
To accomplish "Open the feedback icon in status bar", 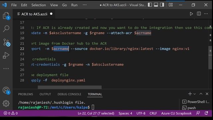I will pos(198,113).
